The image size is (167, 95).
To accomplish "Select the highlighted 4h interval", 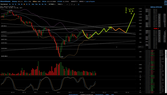I will 24,4.
